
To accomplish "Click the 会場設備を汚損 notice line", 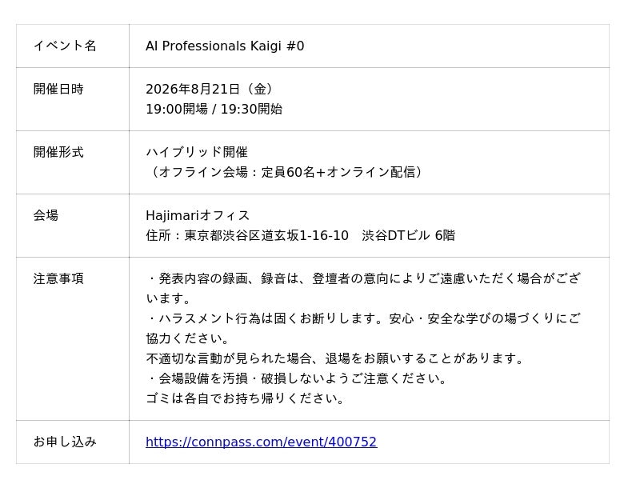I will tap(296, 378).
